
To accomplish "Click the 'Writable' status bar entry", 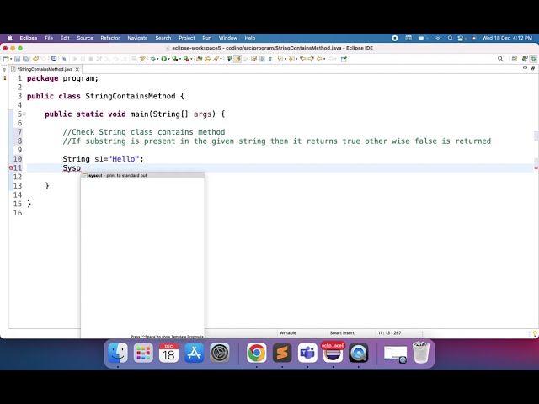I will coord(288,333).
